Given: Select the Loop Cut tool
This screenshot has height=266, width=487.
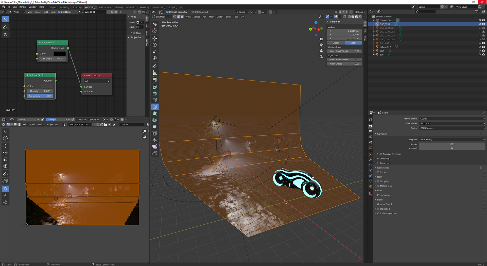Looking at the screenshot, I should (155, 100).
